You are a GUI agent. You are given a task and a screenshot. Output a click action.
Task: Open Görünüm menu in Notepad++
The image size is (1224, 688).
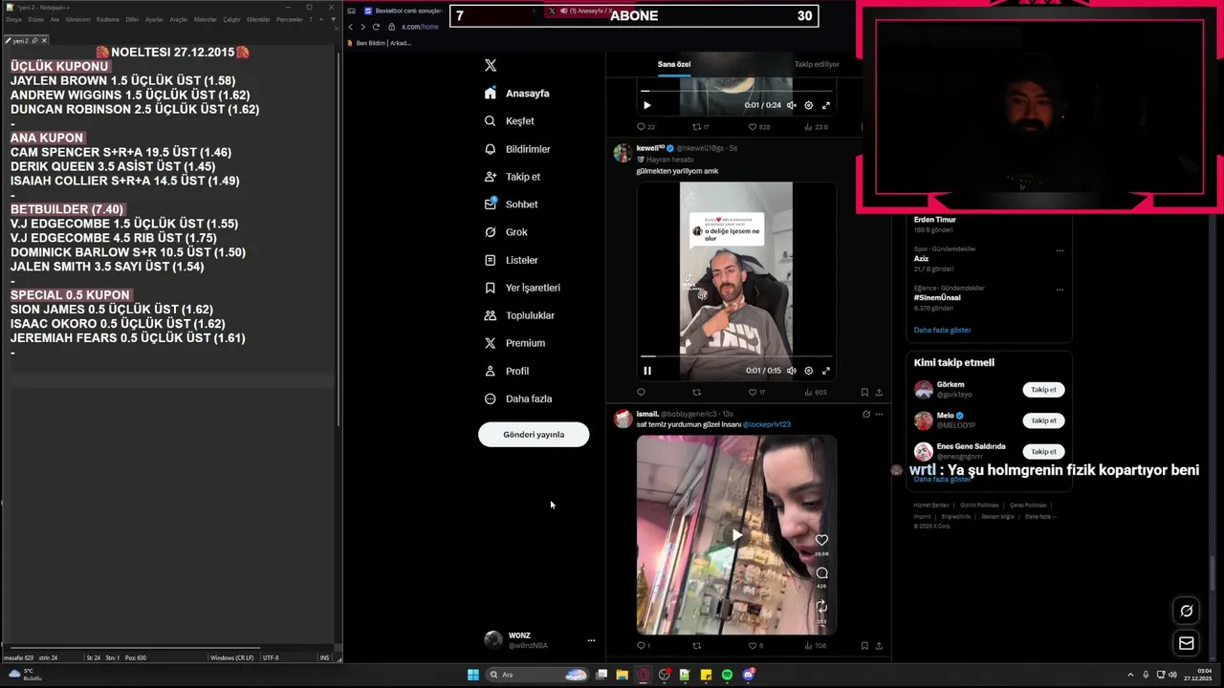click(x=77, y=19)
